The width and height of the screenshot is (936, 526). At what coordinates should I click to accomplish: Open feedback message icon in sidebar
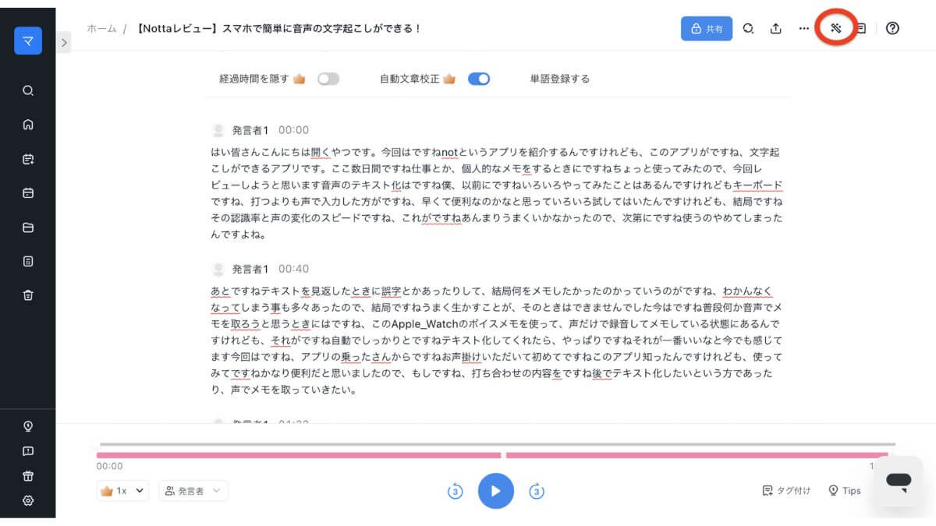click(x=28, y=451)
